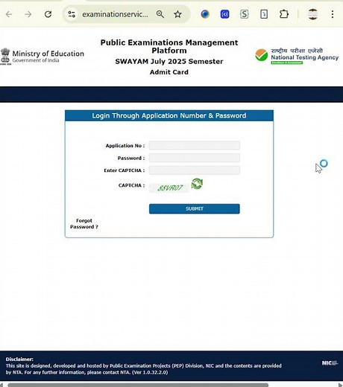Focus the Password field

coord(195,158)
